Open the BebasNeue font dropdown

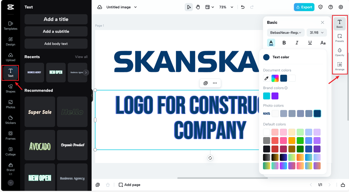[286, 33]
